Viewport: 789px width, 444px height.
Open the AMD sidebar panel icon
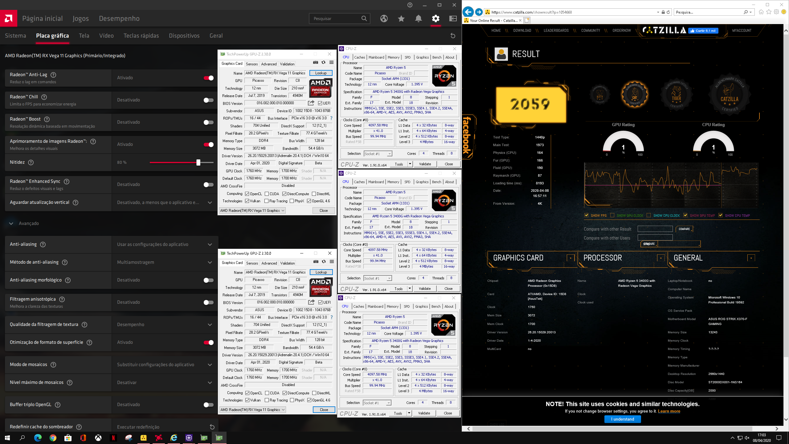453,18
